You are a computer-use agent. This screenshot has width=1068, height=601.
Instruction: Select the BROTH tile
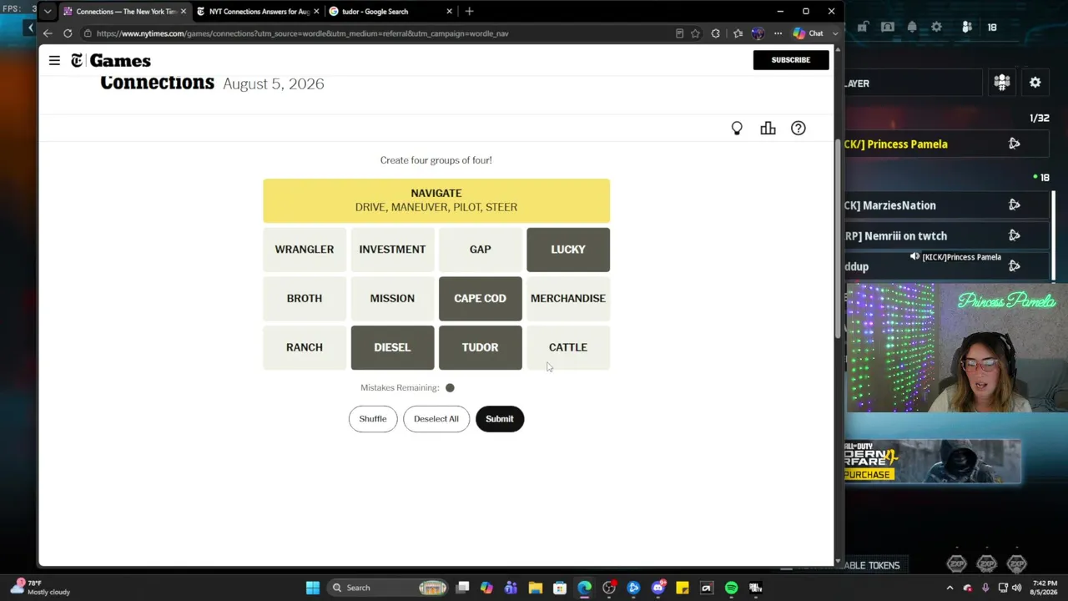(x=305, y=298)
